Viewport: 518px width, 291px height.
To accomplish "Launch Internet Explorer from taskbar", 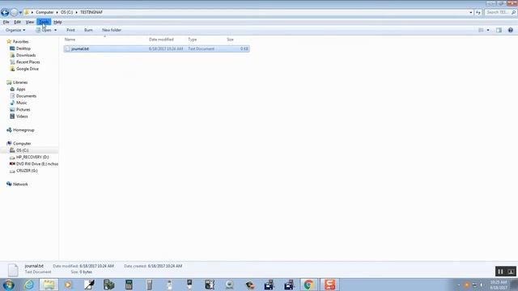I will tap(29, 285).
